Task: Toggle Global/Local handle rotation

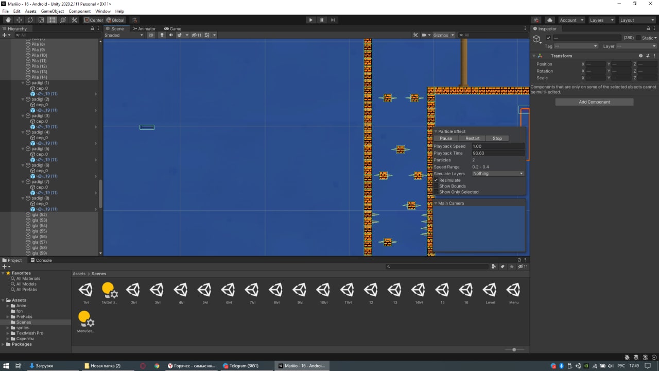Action: tap(115, 20)
